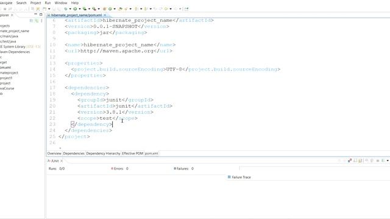Click the Next Annotation toolbar icon

point(136,9)
